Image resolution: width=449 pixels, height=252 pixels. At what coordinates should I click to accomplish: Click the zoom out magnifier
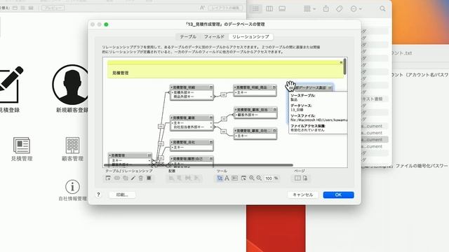(x=259, y=178)
